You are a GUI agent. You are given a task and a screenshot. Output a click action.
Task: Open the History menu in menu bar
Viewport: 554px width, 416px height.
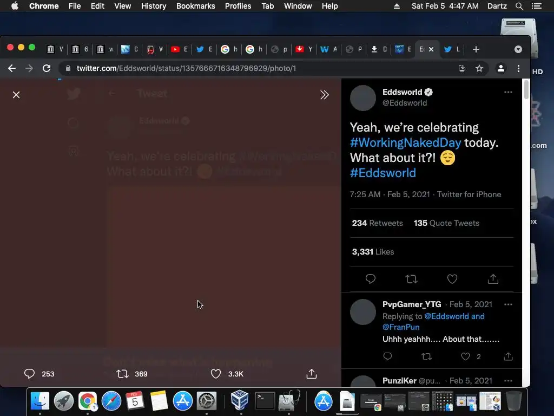pyautogui.click(x=153, y=6)
